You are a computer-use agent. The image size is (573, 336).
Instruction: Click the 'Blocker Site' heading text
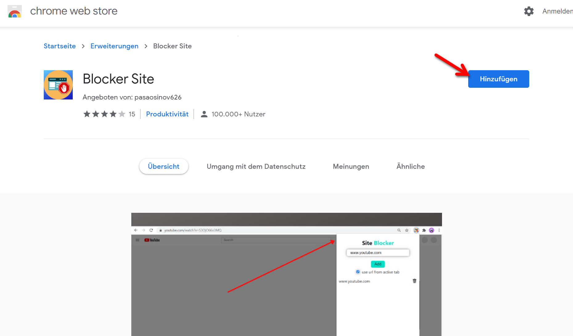(118, 79)
